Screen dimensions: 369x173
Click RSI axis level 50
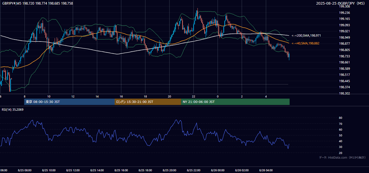point(340,135)
